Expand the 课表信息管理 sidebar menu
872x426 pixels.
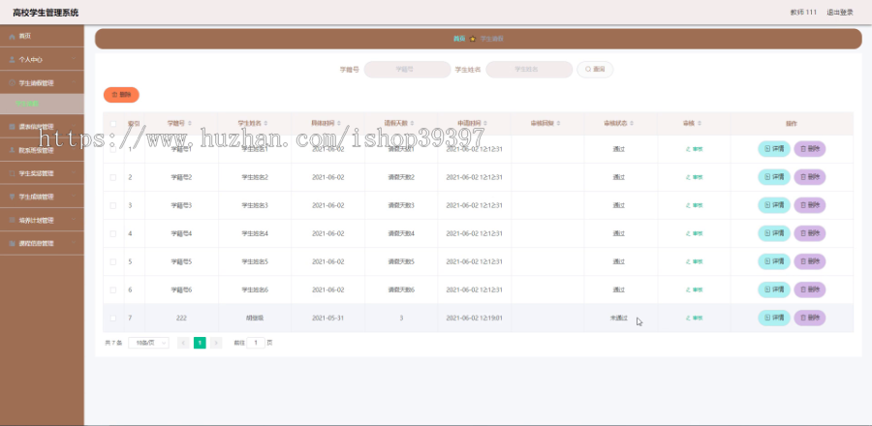(42, 127)
